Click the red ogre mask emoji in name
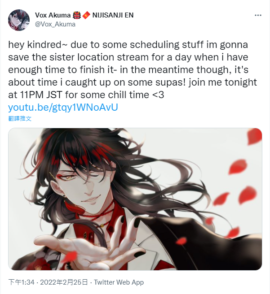Image resolution: width=270 pixels, height=294 pixels. [77, 15]
